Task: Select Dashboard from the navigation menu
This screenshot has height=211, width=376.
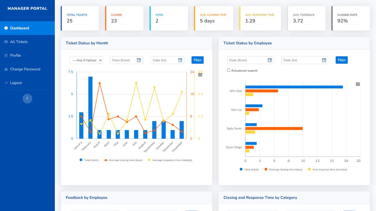Action: 19,28
